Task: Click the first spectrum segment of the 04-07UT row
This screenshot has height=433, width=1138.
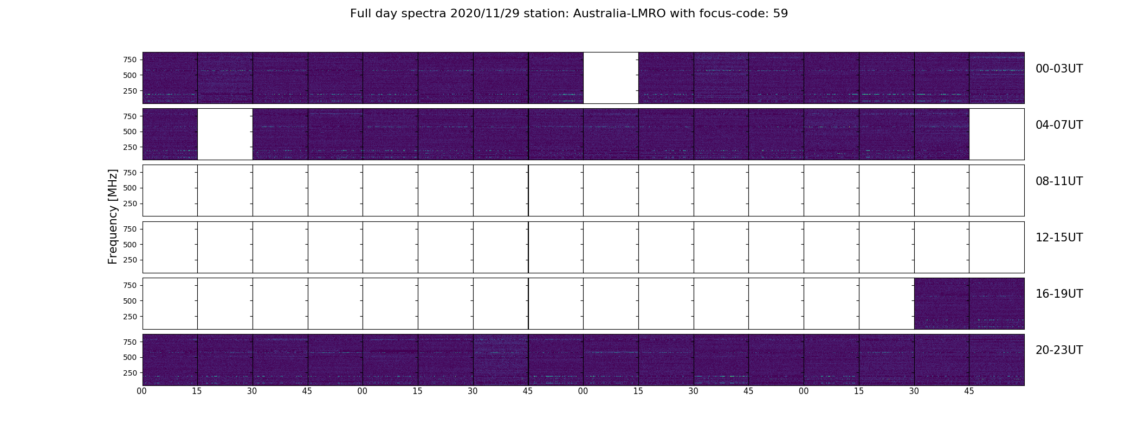Action: pyautogui.click(x=170, y=134)
